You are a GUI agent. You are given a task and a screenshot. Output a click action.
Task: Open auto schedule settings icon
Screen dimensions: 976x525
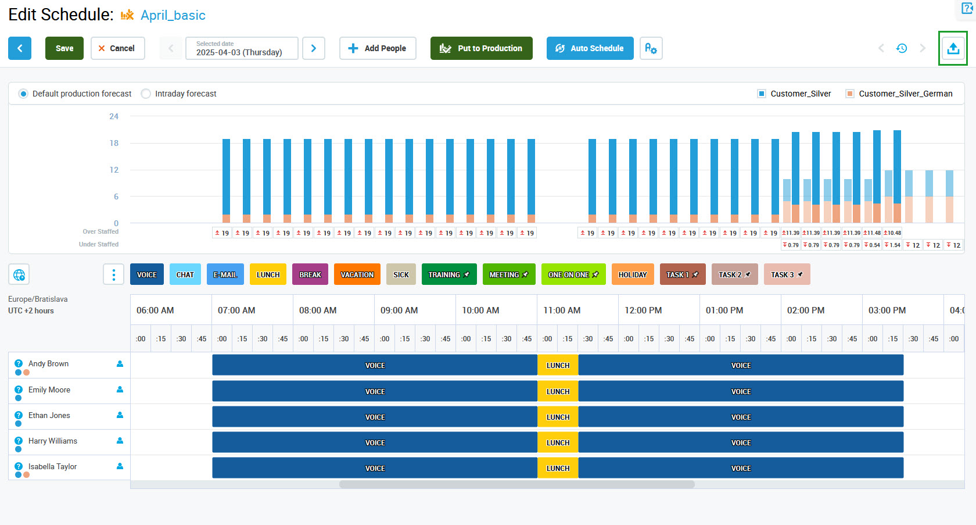(651, 48)
